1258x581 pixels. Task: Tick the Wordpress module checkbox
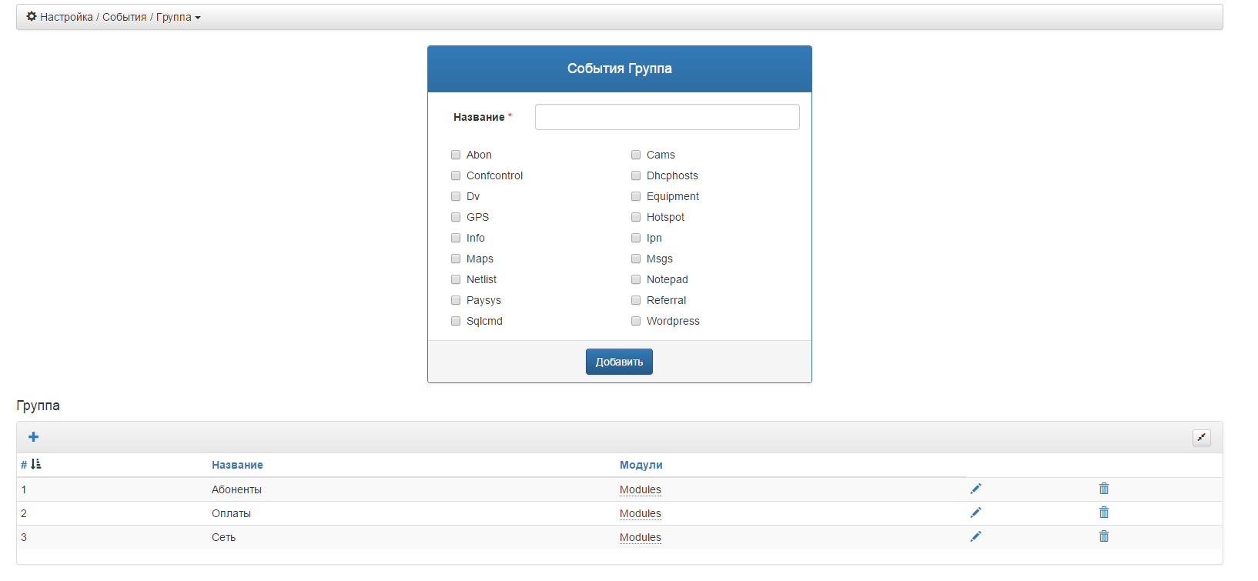pyautogui.click(x=636, y=321)
